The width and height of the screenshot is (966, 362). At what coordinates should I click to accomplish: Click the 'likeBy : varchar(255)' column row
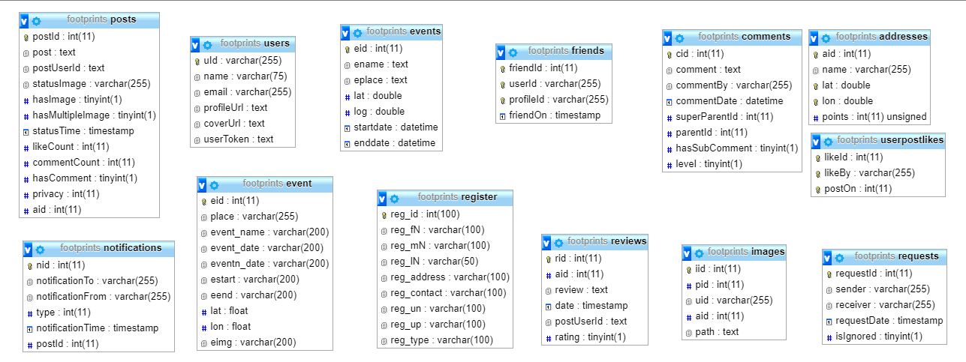(x=878, y=173)
